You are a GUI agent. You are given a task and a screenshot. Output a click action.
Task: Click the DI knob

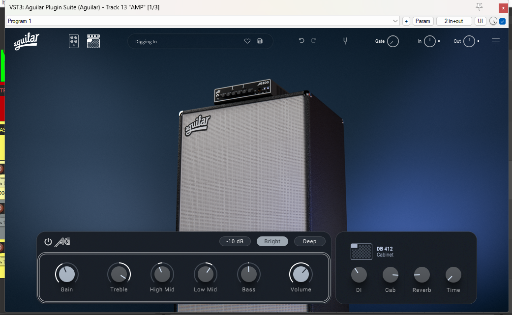click(x=359, y=275)
